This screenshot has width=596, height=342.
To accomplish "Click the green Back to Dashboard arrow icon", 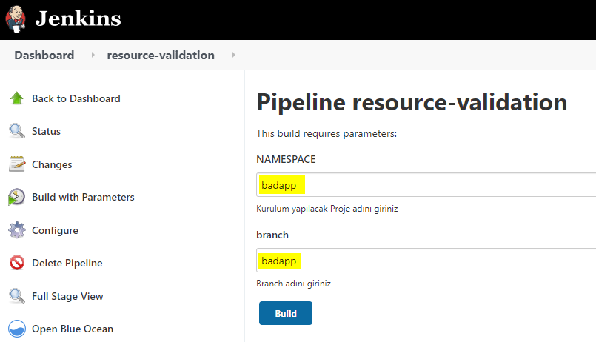I will pyautogui.click(x=17, y=98).
